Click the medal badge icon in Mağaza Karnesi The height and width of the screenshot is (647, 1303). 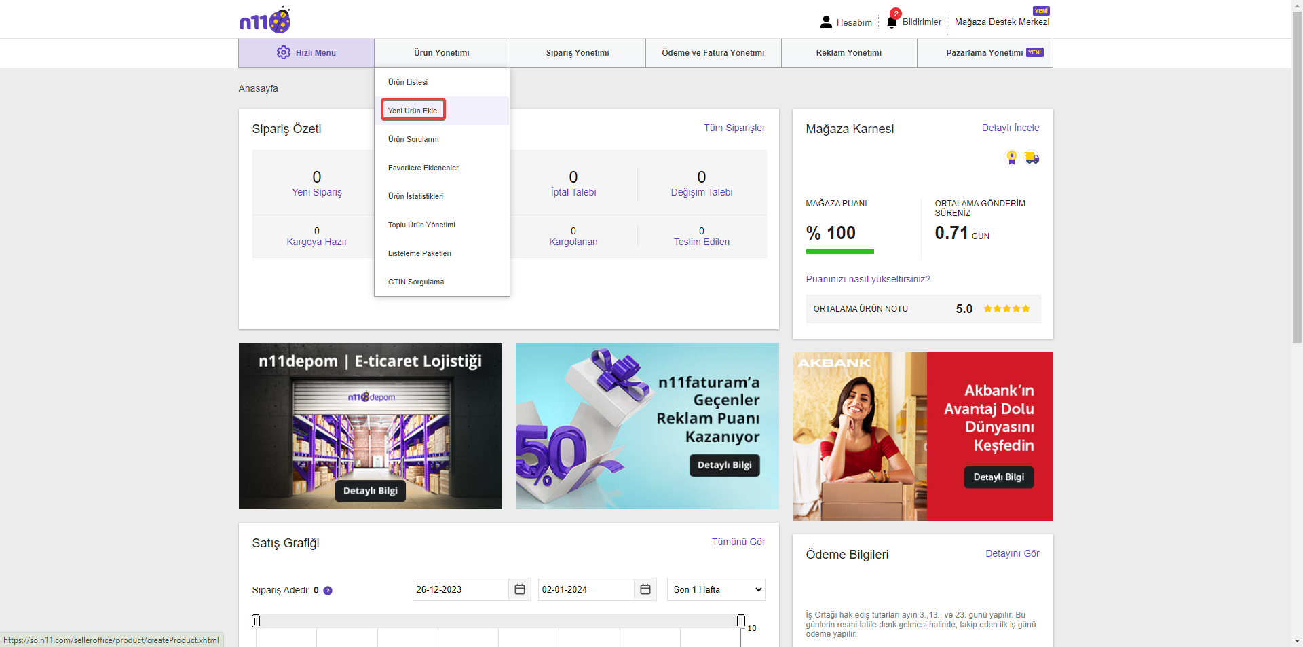click(1012, 158)
